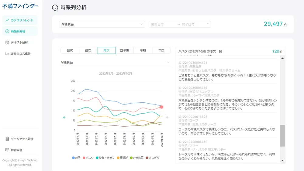This screenshot has height=171, width=304.
Task: Click 会社名: 株式会社ニップン line
Action: 196,92
